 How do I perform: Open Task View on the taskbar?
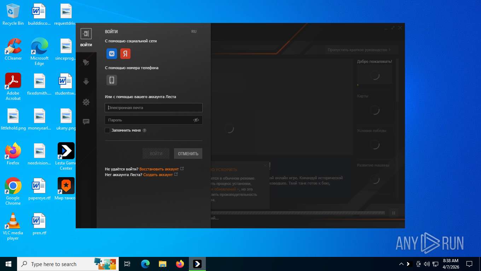tap(127, 264)
